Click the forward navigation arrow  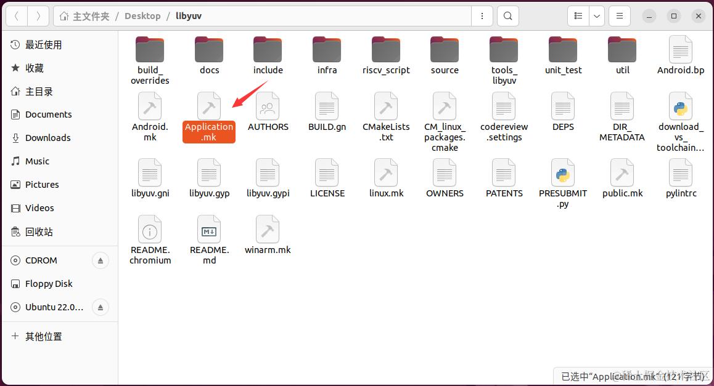point(38,15)
